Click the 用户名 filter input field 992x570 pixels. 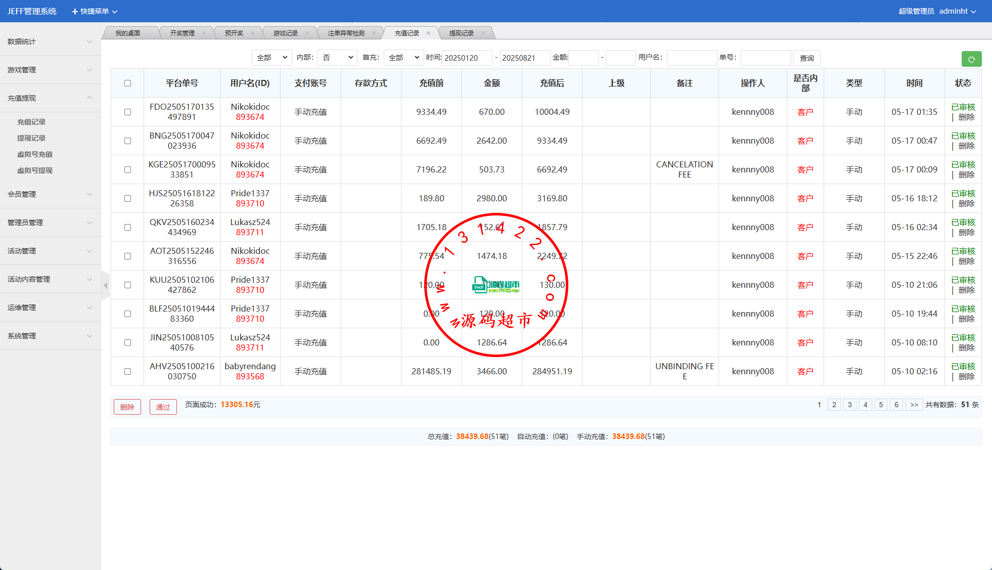pos(691,58)
